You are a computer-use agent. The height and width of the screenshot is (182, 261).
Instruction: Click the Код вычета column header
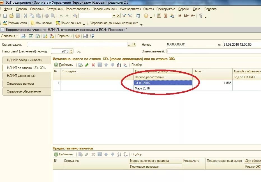pos(194,163)
